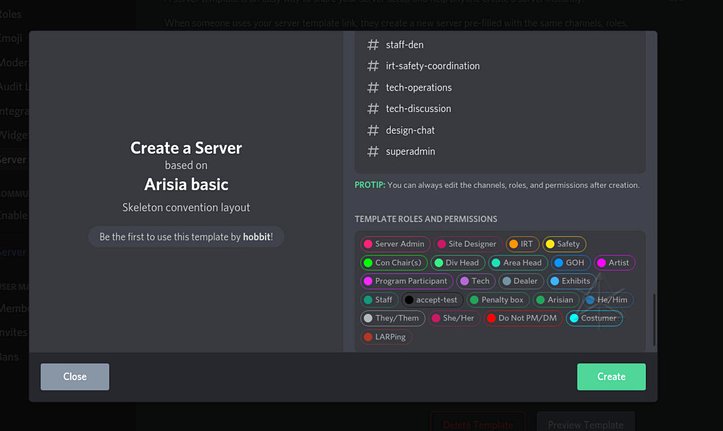Click the Program Participant role pill
The image size is (723, 431).
pos(406,281)
